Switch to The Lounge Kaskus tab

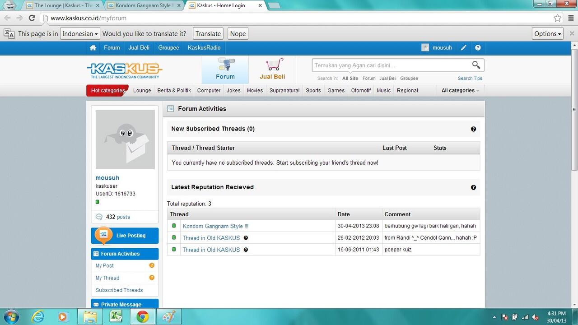[x=63, y=5]
